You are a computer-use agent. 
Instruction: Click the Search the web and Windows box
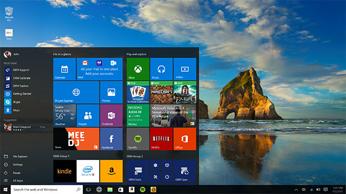pyautogui.click(x=46, y=190)
